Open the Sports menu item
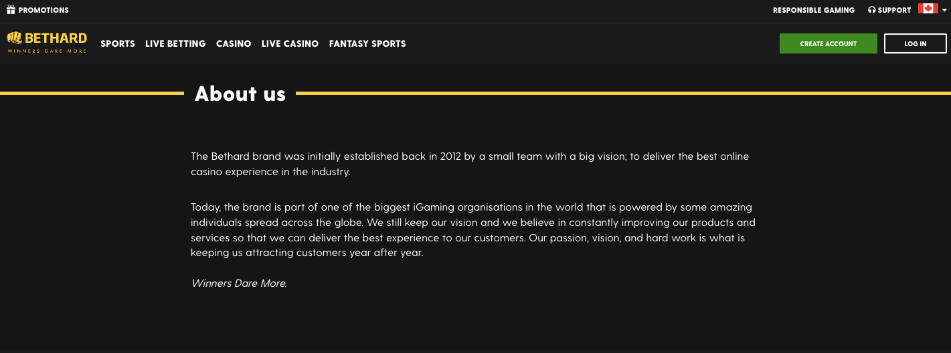Viewport: 951px width, 353px height. pos(118,43)
